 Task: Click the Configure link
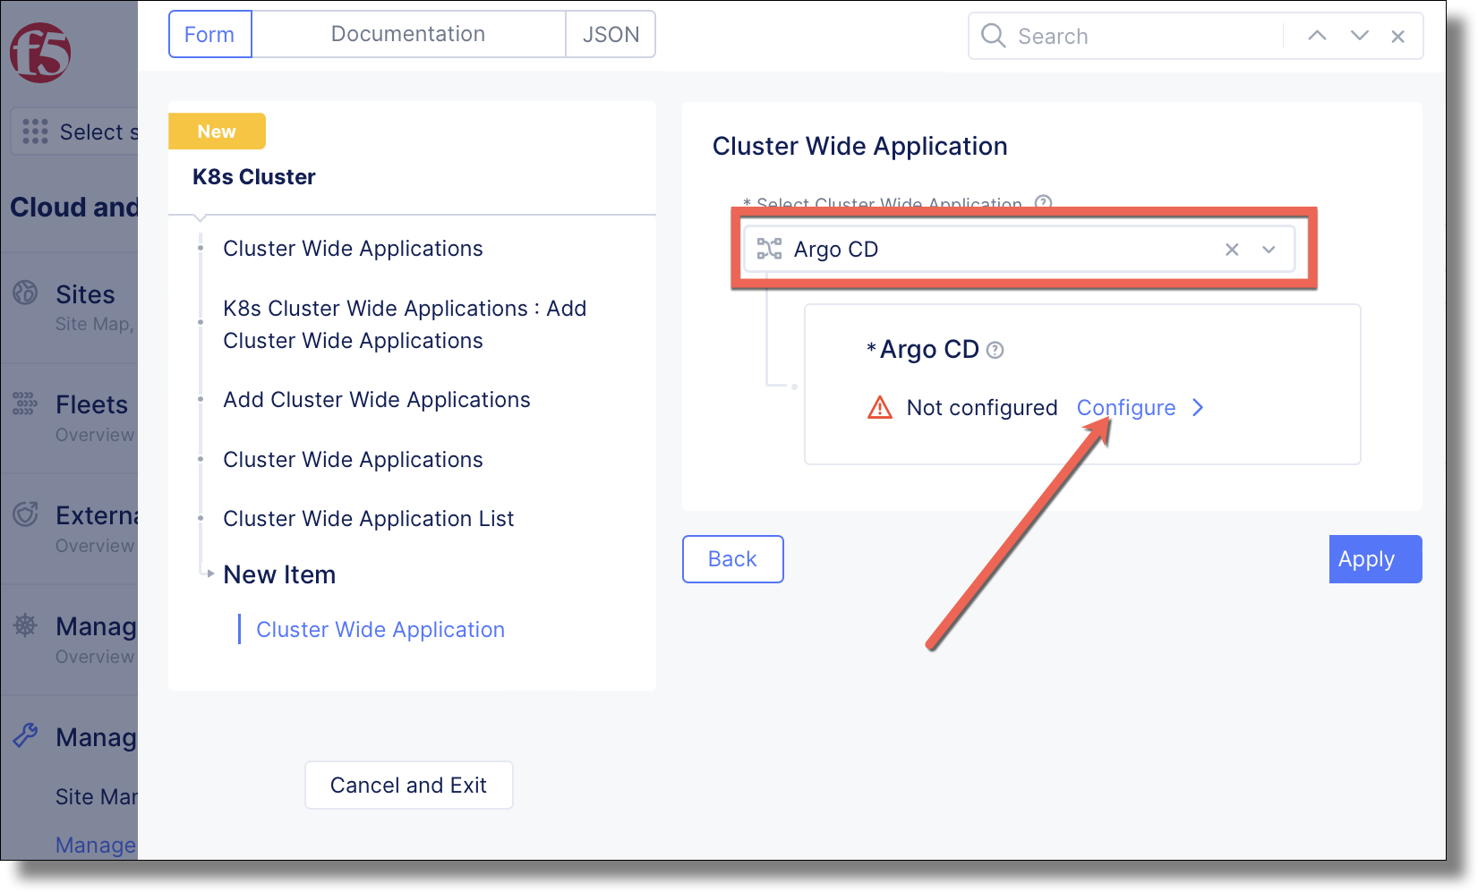pos(1125,408)
